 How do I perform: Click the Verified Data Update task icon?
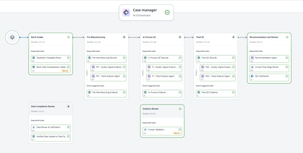(x=33, y=137)
